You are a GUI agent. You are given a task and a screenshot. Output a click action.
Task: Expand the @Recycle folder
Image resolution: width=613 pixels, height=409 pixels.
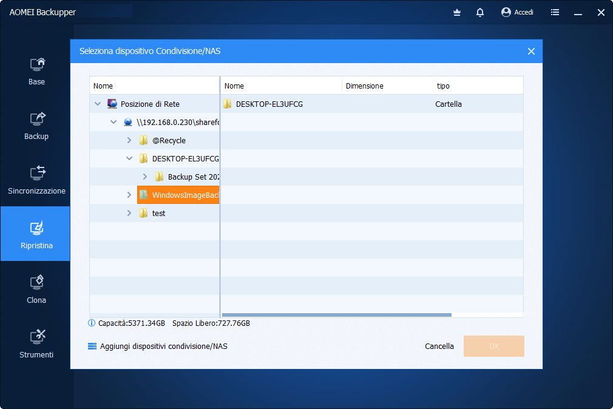[129, 140]
